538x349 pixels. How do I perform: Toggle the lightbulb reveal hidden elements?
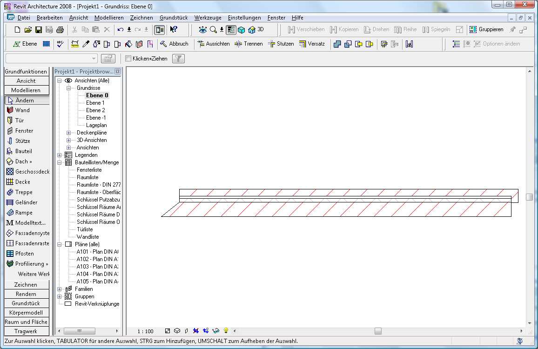point(226,331)
